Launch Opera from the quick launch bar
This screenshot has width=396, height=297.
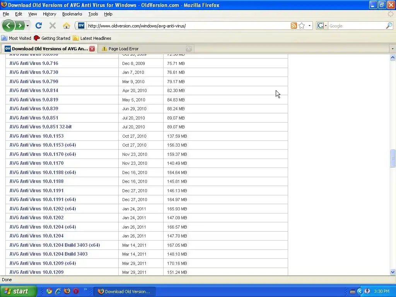click(x=76, y=291)
